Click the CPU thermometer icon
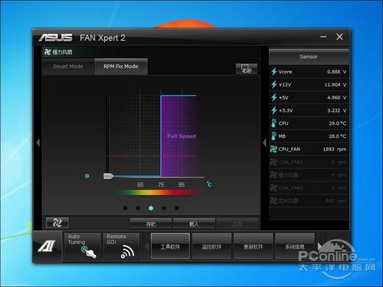Image resolution: width=383 pixels, height=287 pixels. tap(273, 123)
